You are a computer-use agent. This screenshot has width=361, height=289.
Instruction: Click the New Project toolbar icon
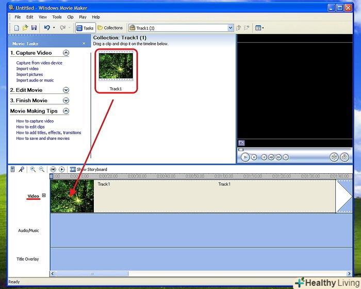pyautogui.click(x=17, y=28)
